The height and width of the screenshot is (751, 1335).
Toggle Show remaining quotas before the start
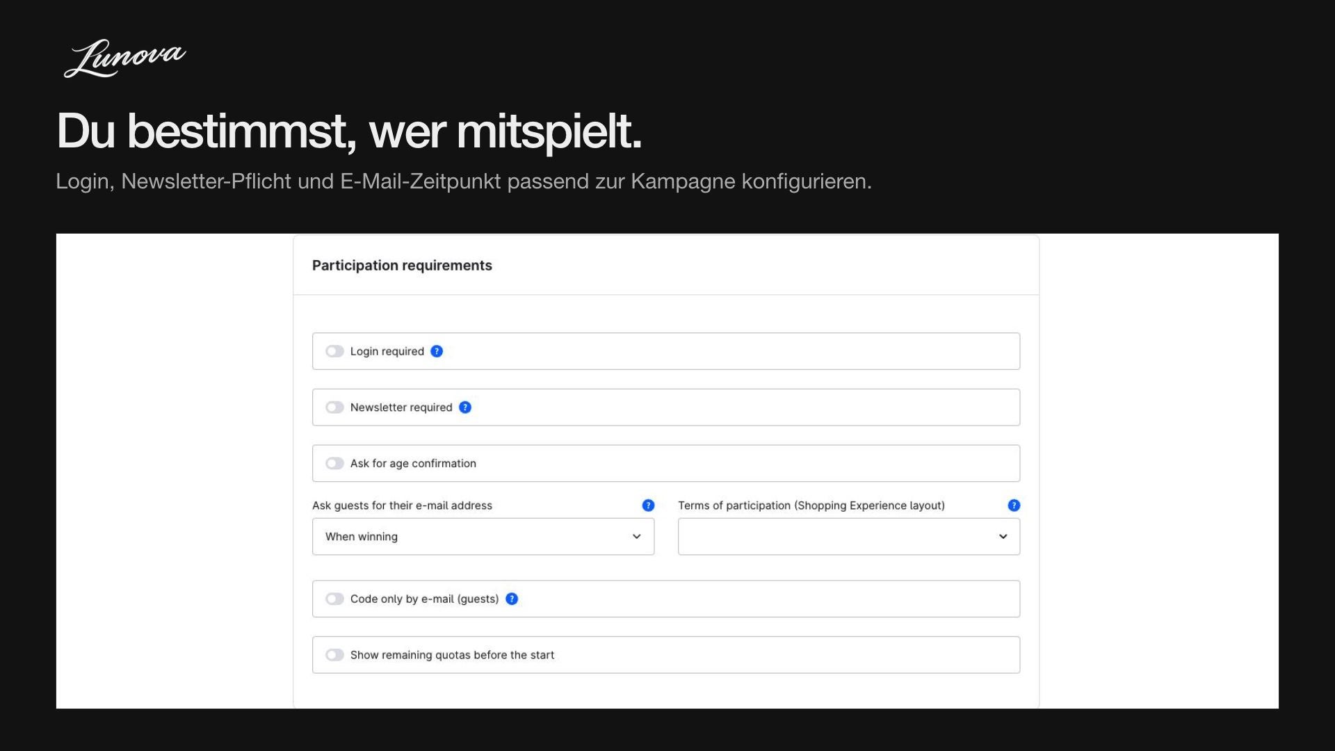334,655
